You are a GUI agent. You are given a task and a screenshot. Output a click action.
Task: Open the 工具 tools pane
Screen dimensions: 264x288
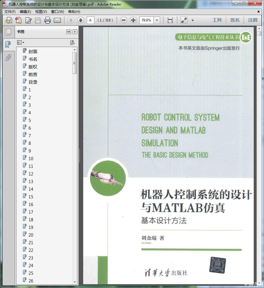point(217,20)
